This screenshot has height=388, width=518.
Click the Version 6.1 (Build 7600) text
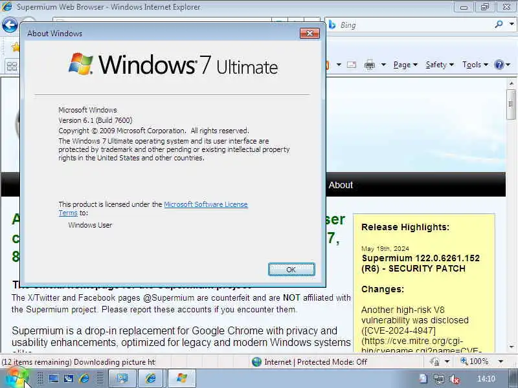click(x=95, y=120)
